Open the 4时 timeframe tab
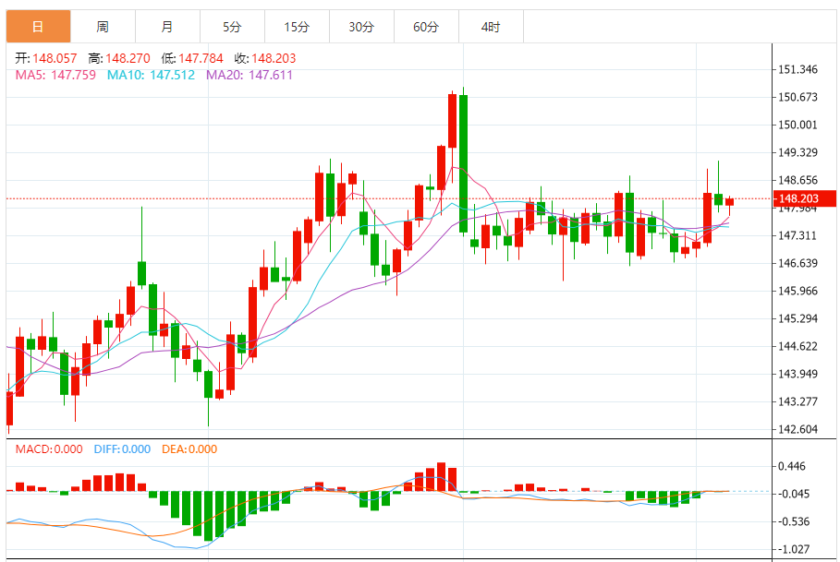 (x=491, y=26)
